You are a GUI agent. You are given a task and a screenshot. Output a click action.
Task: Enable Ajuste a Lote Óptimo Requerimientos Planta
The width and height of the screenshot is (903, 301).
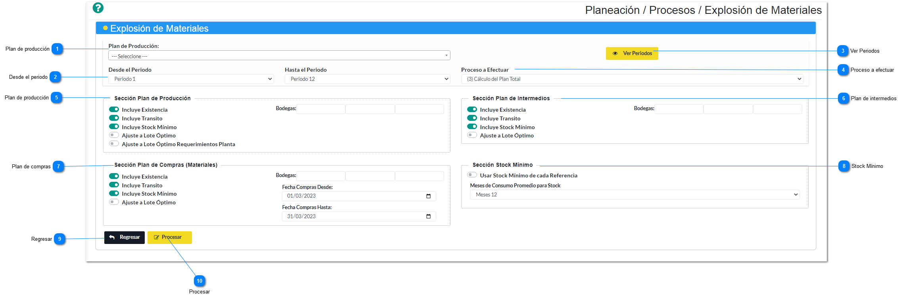114,144
